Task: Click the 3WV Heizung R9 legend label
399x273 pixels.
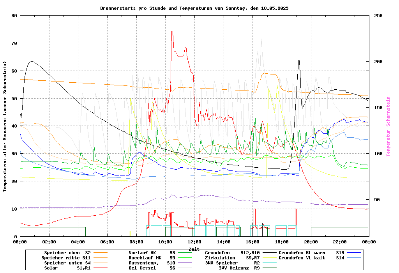Action: pyautogui.click(x=239, y=268)
